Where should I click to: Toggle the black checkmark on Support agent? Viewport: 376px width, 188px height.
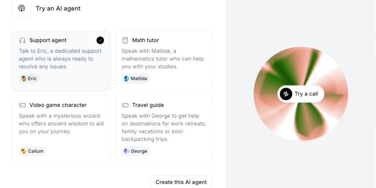tap(100, 40)
